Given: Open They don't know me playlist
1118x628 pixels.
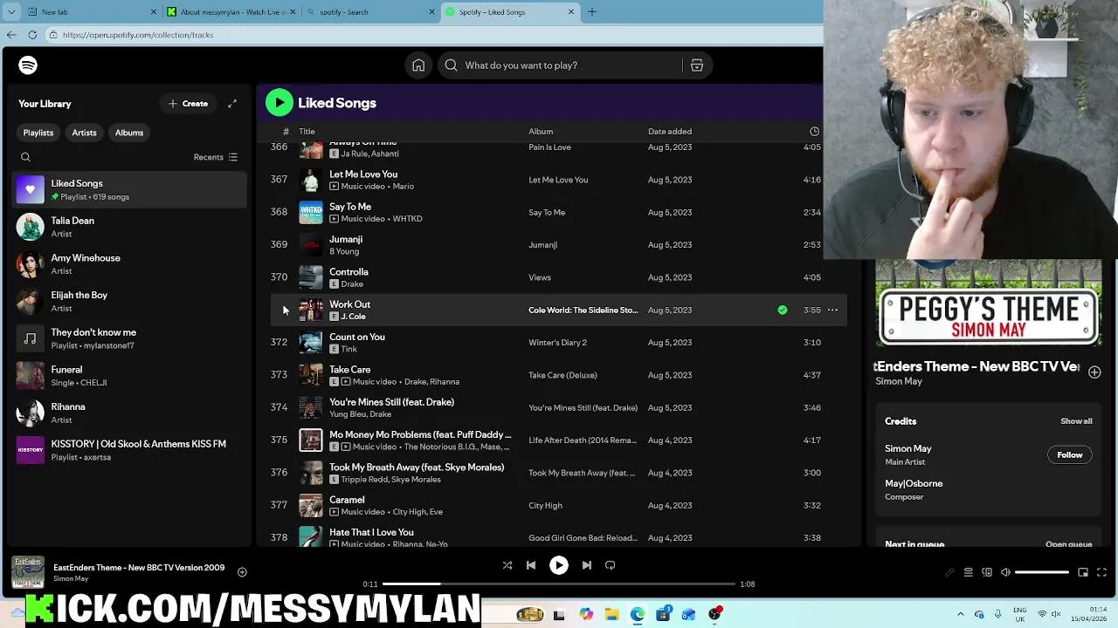Looking at the screenshot, I should (x=130, y=338).
